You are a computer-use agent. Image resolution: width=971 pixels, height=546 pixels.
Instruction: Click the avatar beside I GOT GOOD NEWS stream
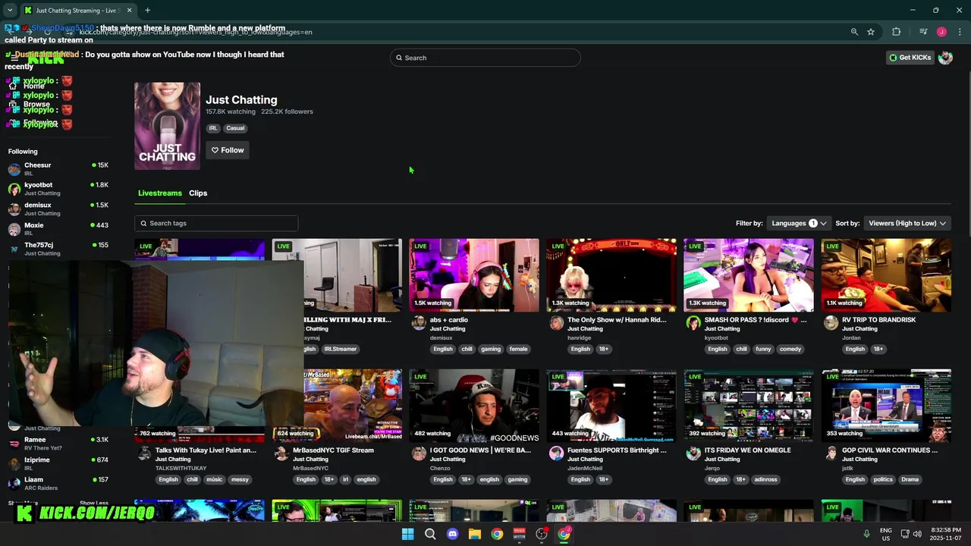pos(419,453)
